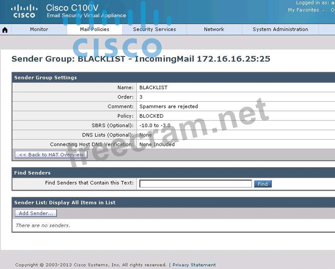
Task: Click the Cisco logo in header
Action: click(x=24, y=11)
